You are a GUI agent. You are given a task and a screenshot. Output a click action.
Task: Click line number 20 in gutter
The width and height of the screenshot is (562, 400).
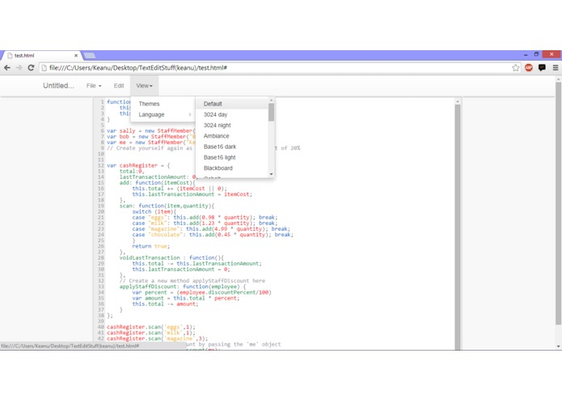(x=101, y=211)
